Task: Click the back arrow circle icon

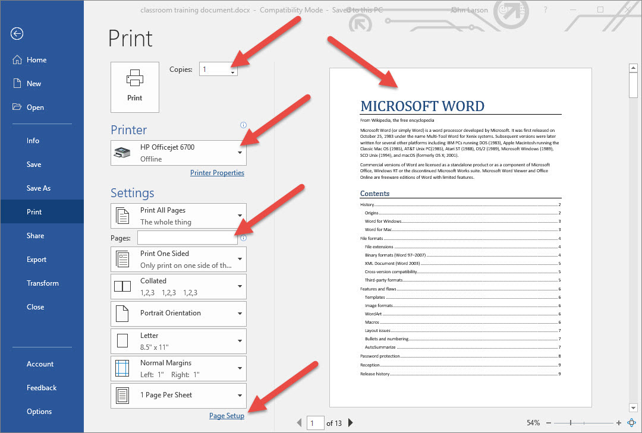Action: coord(17,34)
